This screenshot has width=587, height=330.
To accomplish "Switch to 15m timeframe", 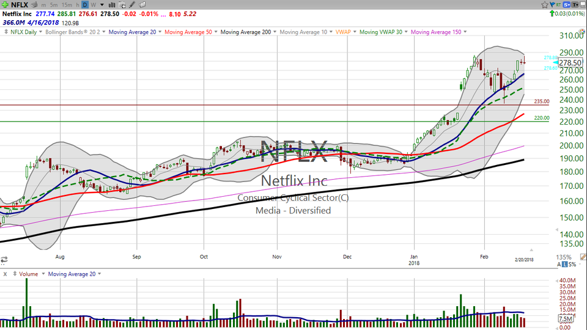I will click(67, 5).
